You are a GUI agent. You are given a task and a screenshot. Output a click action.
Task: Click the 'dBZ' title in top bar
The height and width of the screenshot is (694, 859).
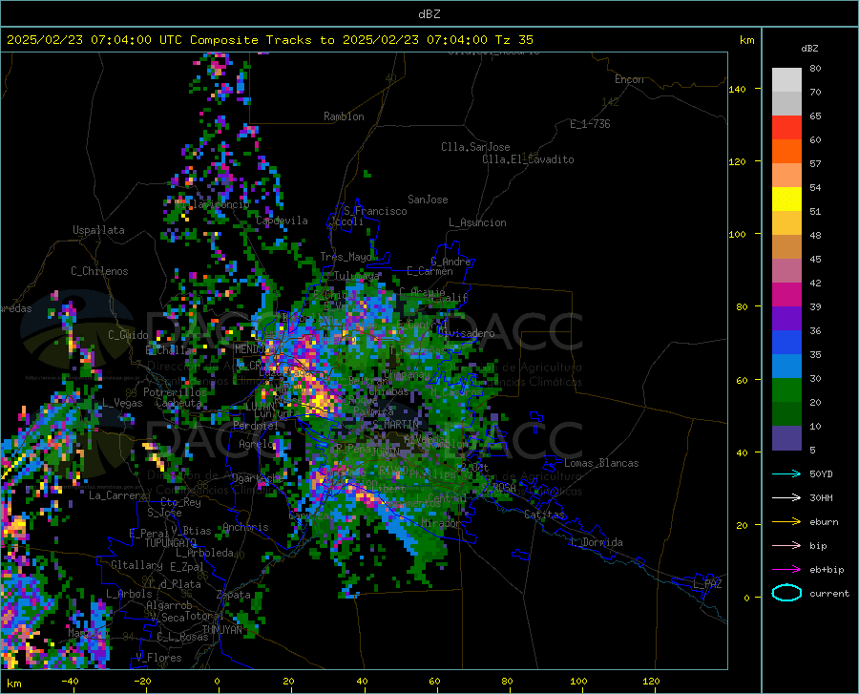[429, 14]
